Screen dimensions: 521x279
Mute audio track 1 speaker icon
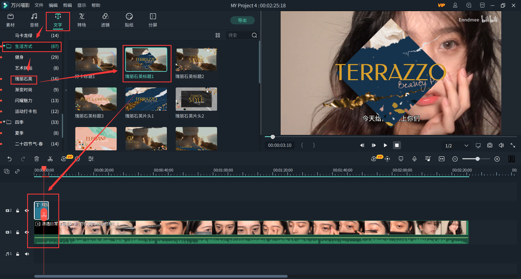(x=27, y=254)
